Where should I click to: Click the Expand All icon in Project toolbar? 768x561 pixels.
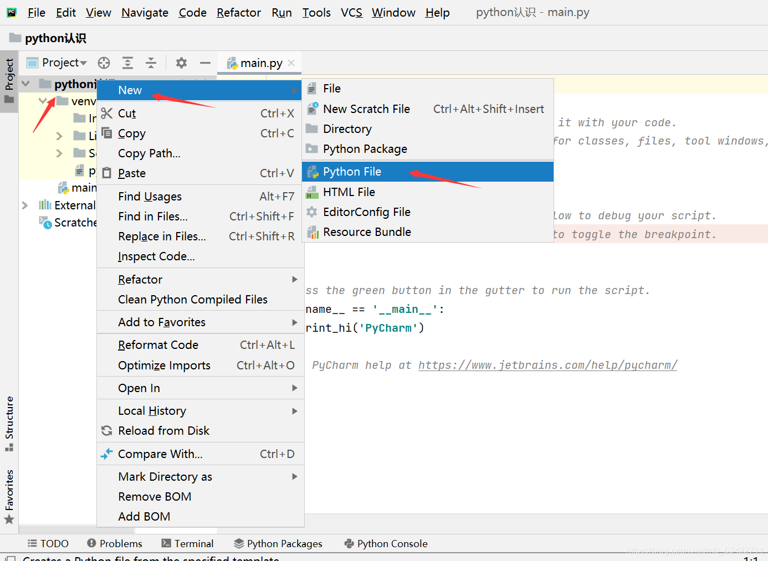coord(127,63)
